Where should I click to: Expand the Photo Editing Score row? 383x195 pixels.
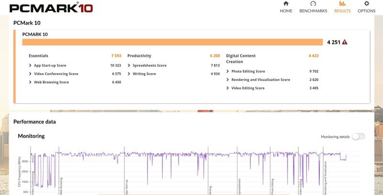point(228,71)
